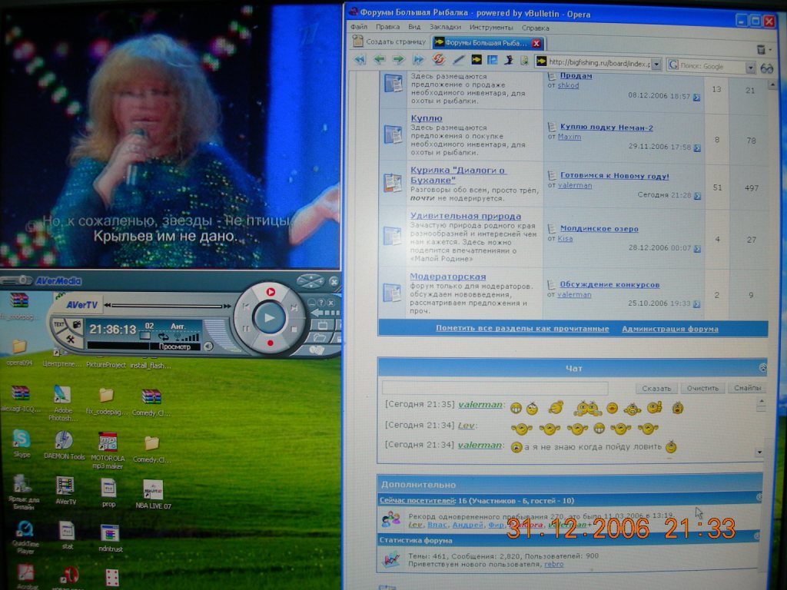This screenshot has height=590, width=787.
Task: Open the Удивительная природа forum link
Action: coord(465,216)
